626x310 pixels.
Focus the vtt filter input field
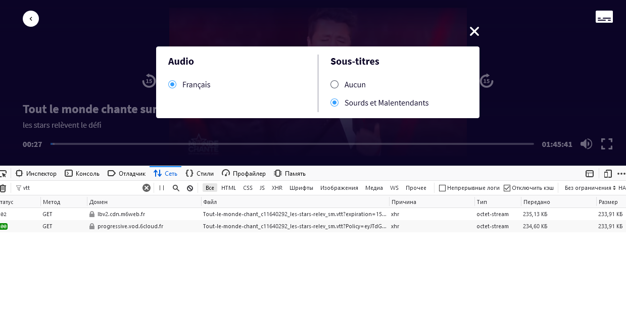tap(81, 188)
